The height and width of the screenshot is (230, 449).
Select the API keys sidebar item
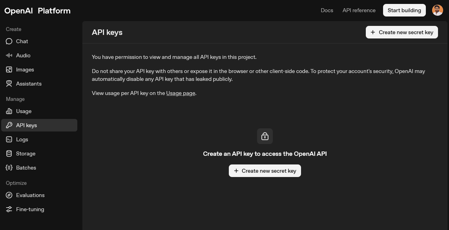[x=39, y=125]
